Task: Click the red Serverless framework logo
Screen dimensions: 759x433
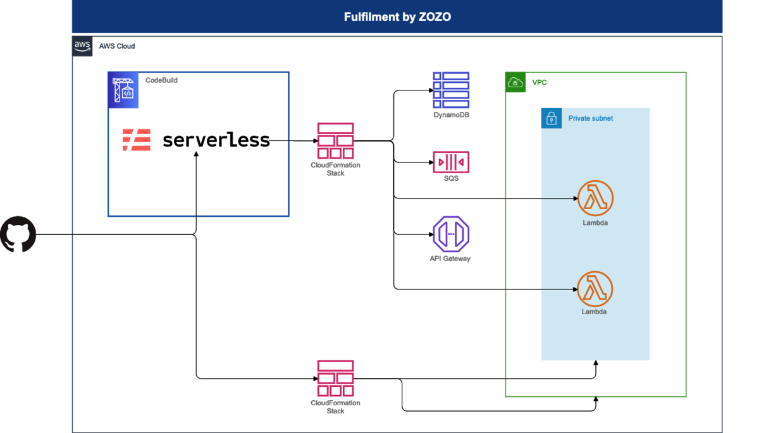Action: [137, 140]
